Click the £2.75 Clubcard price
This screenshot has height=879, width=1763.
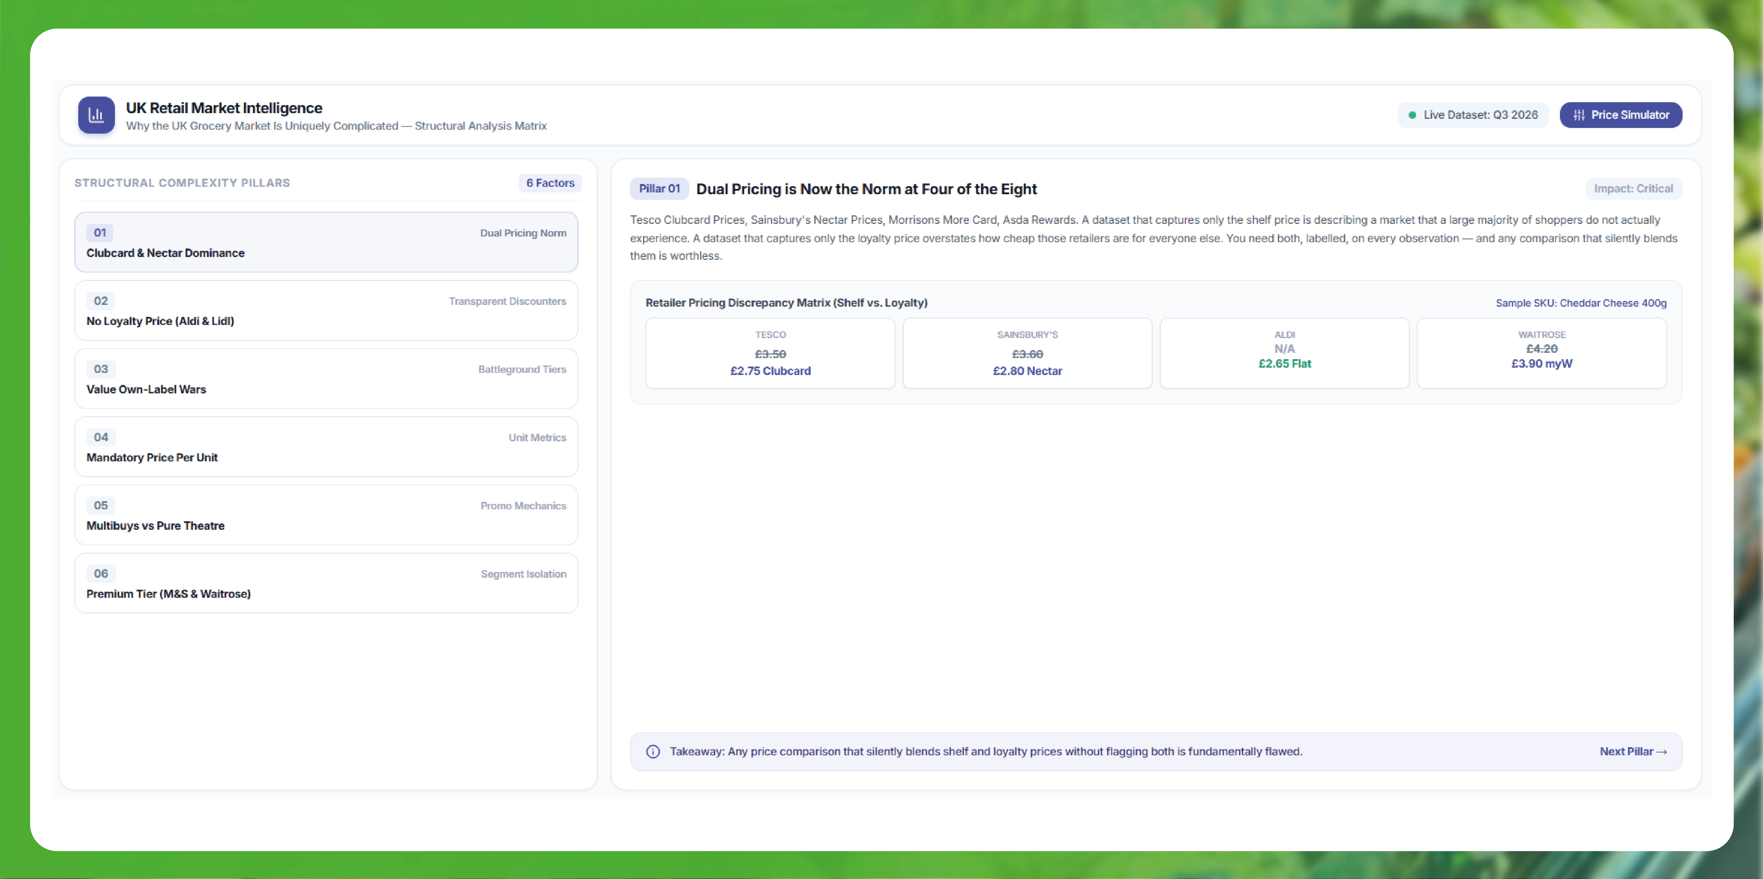click(x=770, y=371)
